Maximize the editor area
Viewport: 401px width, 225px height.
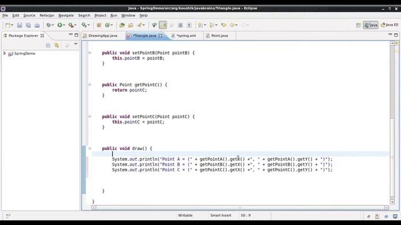tap(396, 35)
